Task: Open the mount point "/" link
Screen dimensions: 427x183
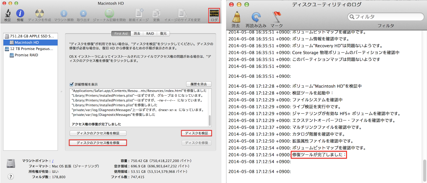Action: click(x=53, y=161)
